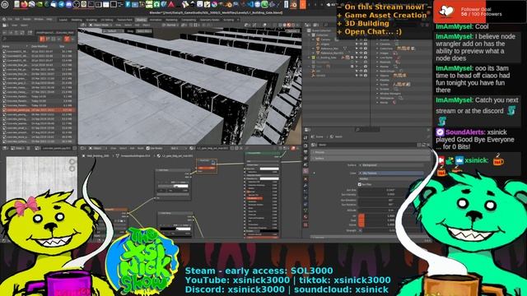Switch to the Modeling workspace tab

[x=77, y=20]
